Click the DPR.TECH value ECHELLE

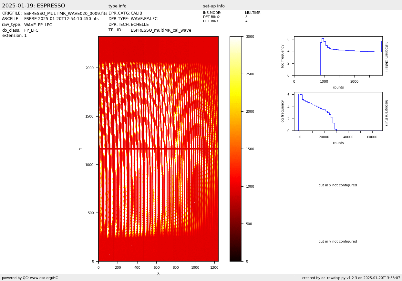pyautogui.click(x=139, y=25)
